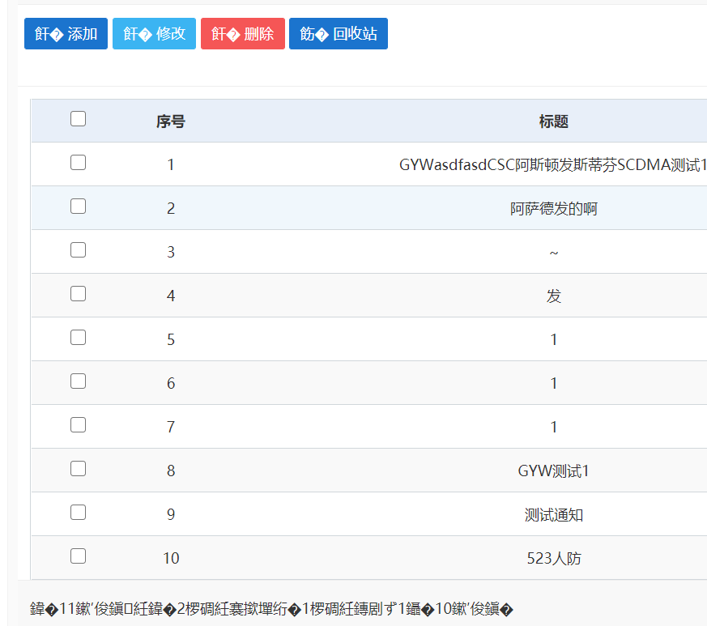This screenshot has height=626, width=707.
Task: Click sequence number 4 cell
Action: [x=171, y=296]
